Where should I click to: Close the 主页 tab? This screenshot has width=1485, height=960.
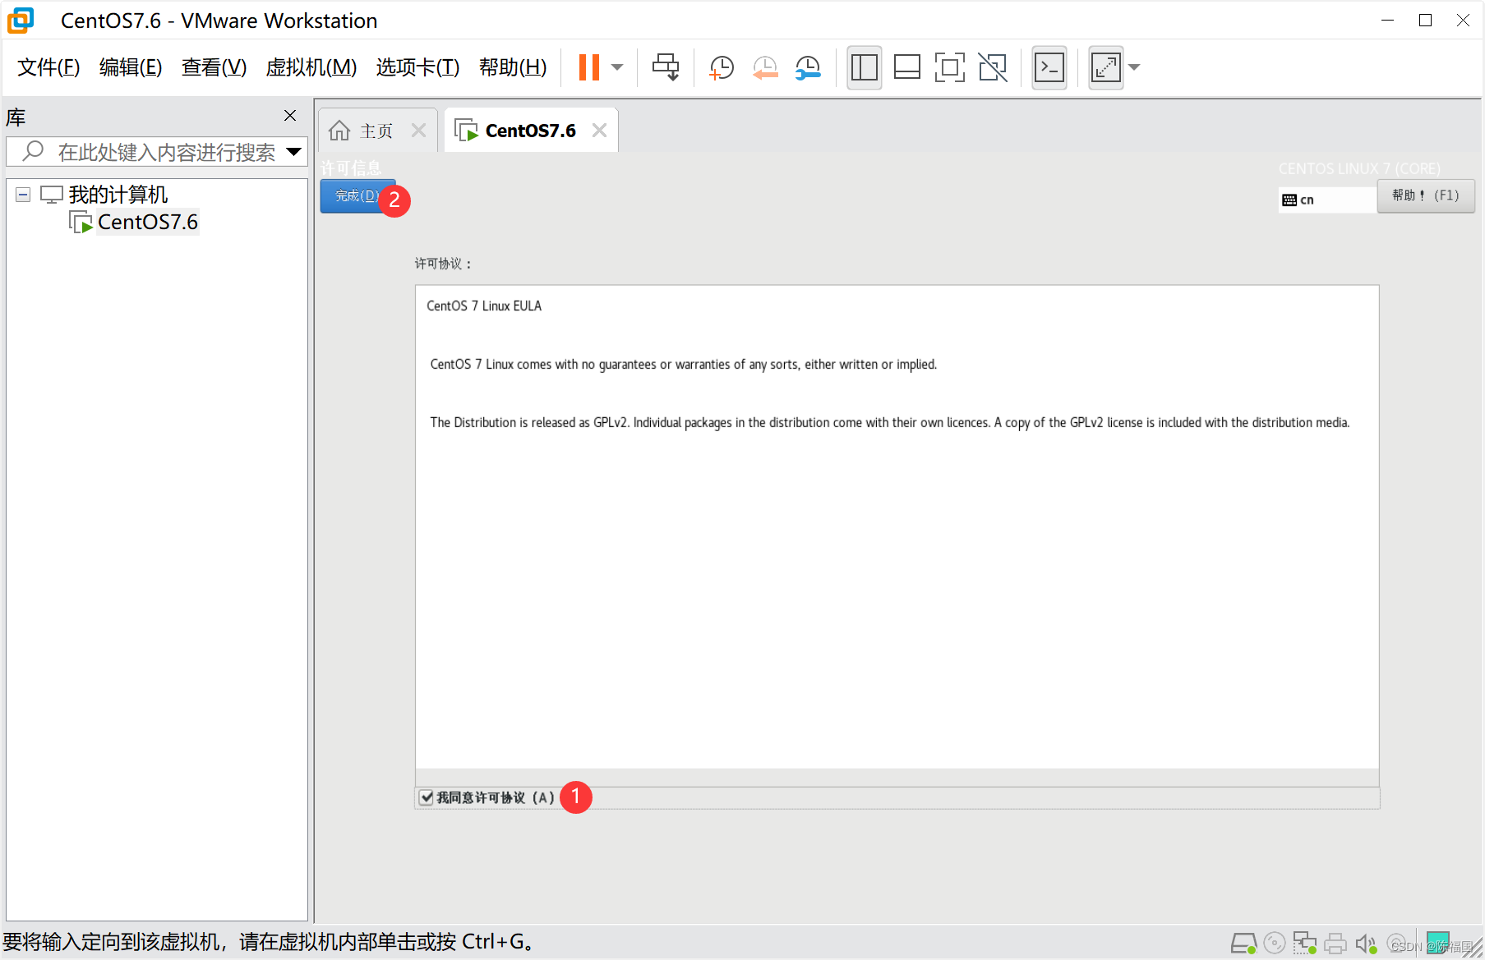click(x=419, y=131)
